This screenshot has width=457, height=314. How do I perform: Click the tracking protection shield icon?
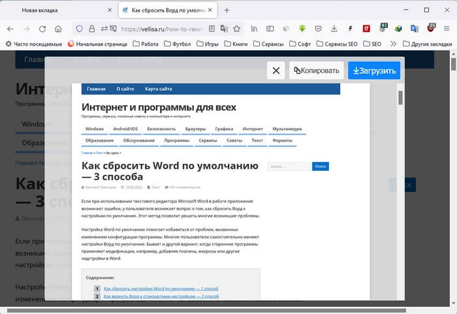[x=79, y=29]
